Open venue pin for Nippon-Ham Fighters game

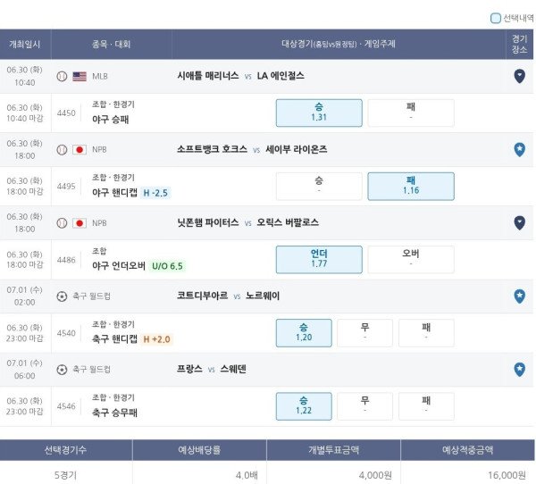[519, 223]
